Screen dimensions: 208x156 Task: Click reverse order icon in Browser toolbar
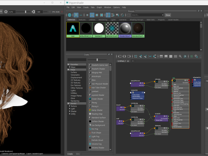(122, 15)
